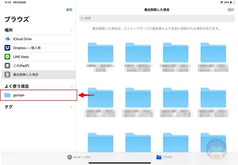The image size is (238, 165).
Task: Open fourth folder in middle row
Action: 213,98
